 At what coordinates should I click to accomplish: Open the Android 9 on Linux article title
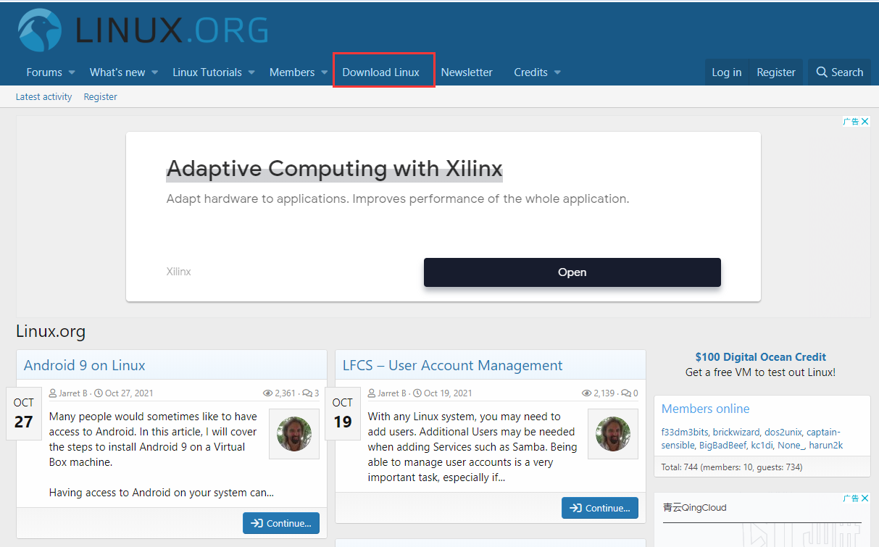(85, 365)
